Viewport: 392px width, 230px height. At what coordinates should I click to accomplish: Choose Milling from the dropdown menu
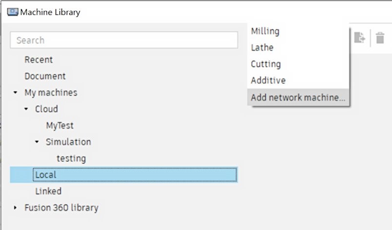click(x=265, y=31)
